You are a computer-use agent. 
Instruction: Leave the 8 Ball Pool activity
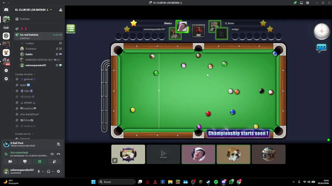click(x=58, y=144)
